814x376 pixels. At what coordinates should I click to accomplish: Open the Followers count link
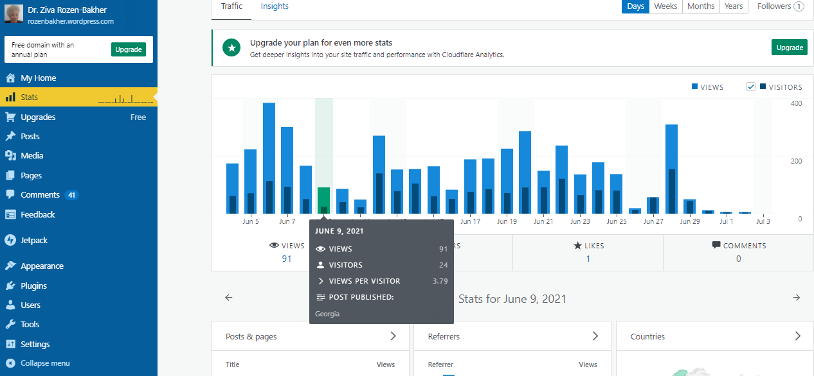(x=781, y=6)
